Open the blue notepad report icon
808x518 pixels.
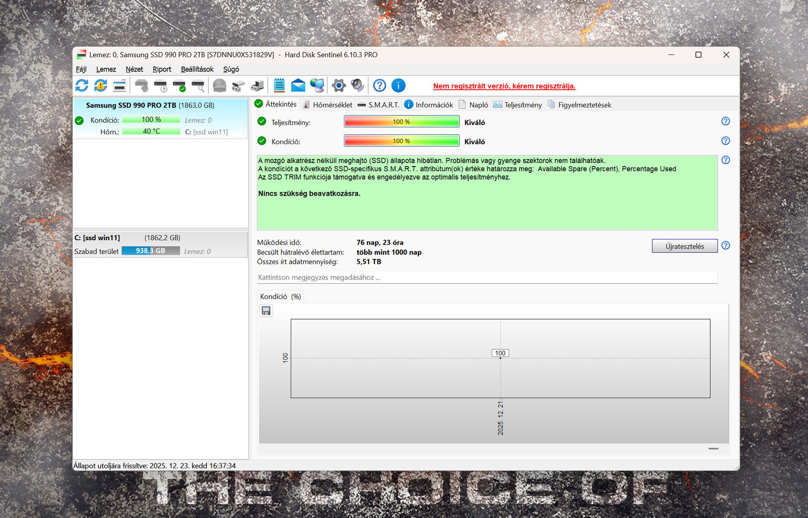(279, 85)
